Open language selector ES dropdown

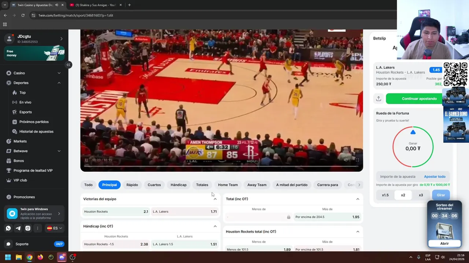point(54,228)
